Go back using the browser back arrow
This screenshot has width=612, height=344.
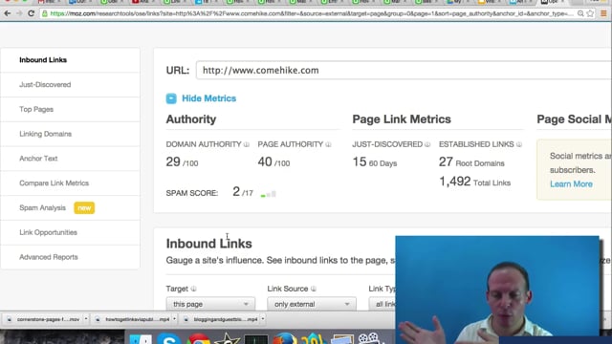[8, 13]
